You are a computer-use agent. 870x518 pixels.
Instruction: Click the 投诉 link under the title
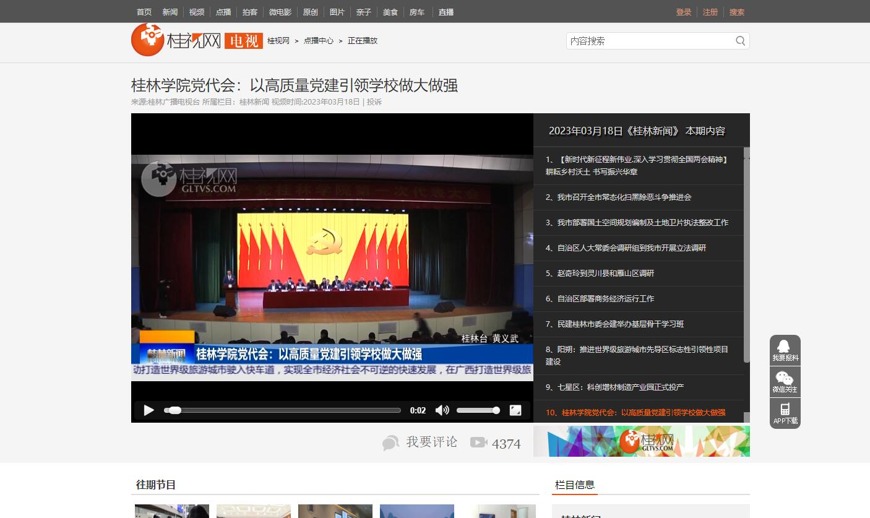point(374,102)
